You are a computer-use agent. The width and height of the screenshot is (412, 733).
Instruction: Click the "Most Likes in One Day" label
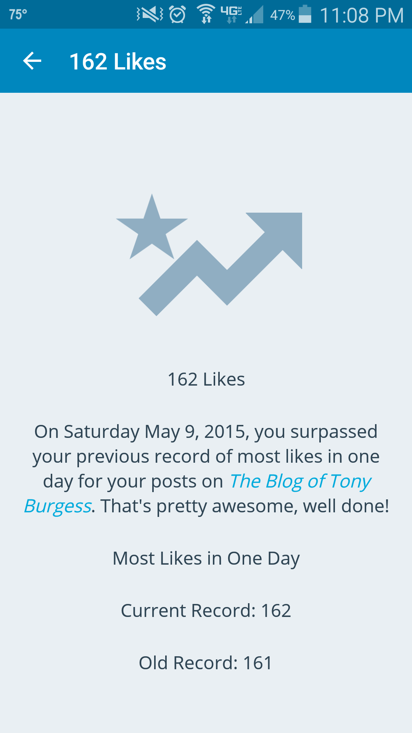(x=206, y=559)
